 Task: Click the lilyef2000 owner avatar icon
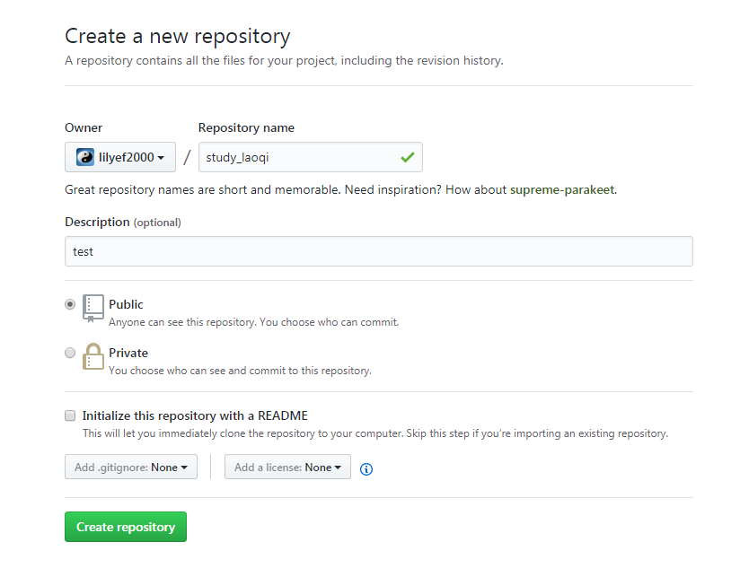click(x=85, y=157)
